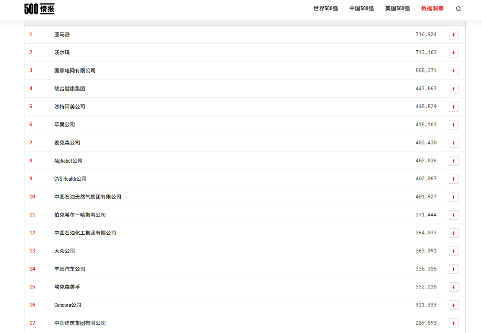Screen dimensions: 482x333
Task: Select company name 丰田汽车公司
Action: tap(70, 269)
